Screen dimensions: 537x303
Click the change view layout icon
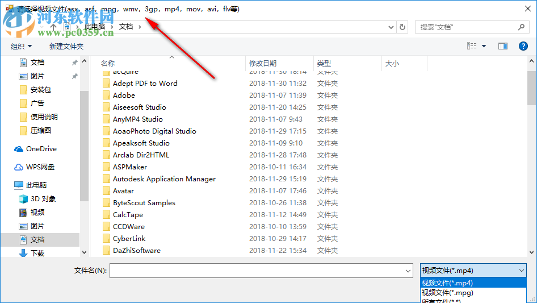point(472,46)
